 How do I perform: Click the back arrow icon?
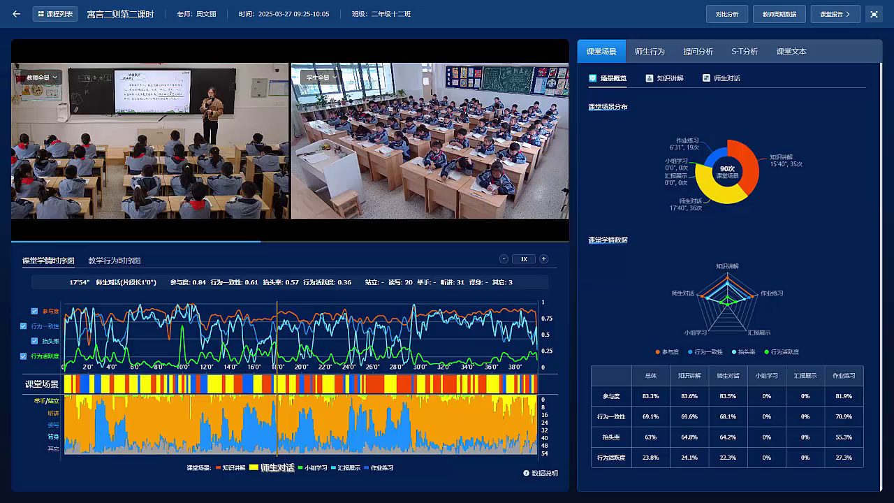(x=17, y=14)
